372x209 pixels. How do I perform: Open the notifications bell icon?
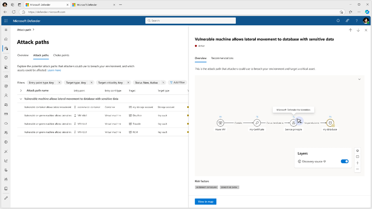[x=338, y=20]
